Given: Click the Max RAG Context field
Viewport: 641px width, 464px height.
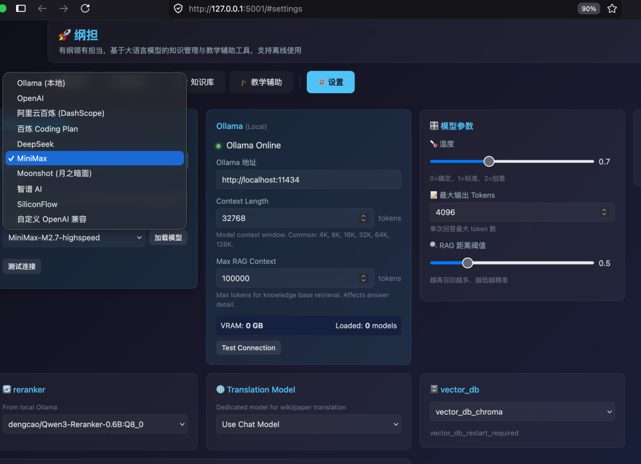Looking at the screenshot, I should coord(295,278).
